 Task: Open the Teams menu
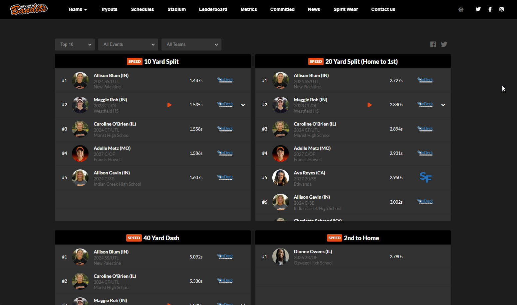pos(77,9)
